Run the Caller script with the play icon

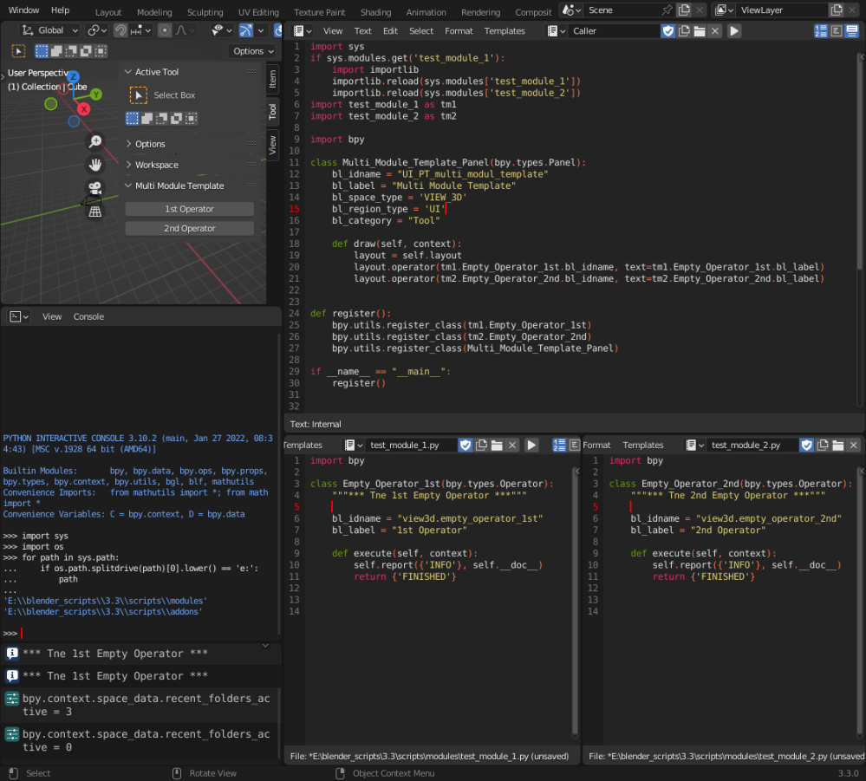coord(735,30)
